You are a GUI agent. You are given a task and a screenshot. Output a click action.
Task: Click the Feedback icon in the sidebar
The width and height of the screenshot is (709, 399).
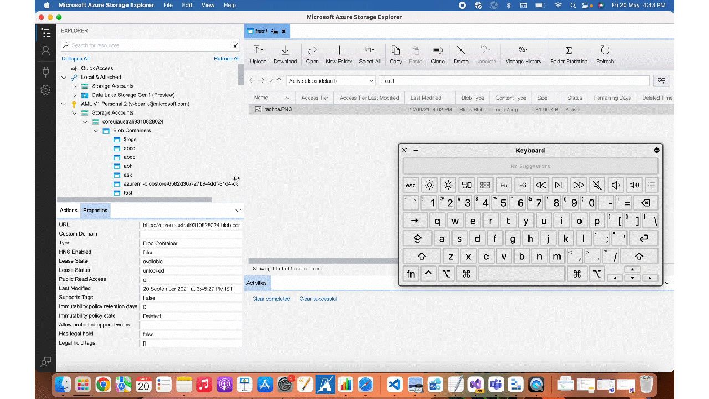(x=45, y=362)
